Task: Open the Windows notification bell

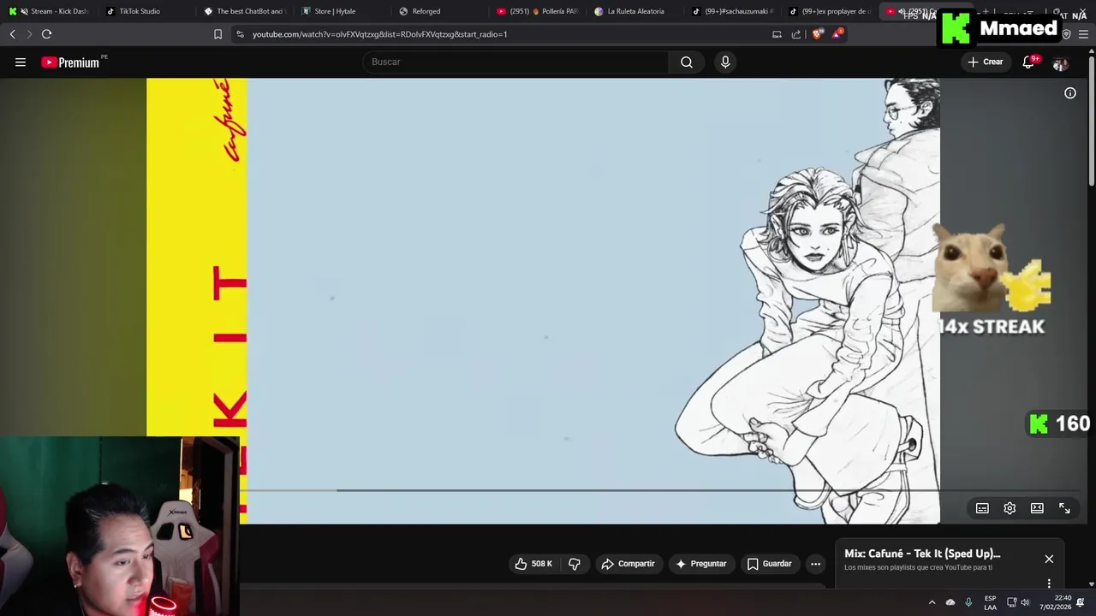Action: click(1081, 602)
